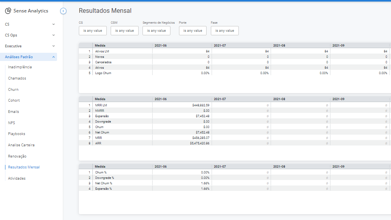Go to the Chamados page
391x220 pixels.
pyautogui.click(x=17, y=78)
